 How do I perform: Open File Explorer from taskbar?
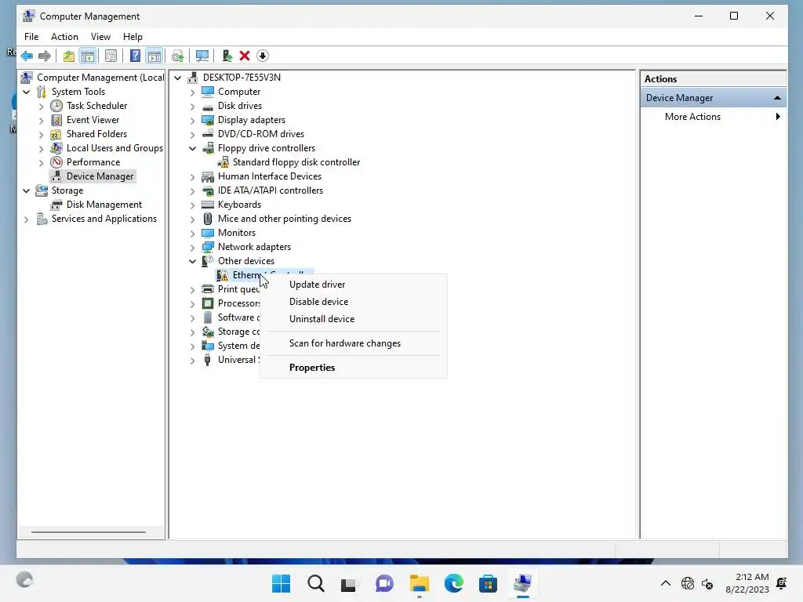click(x=420, y=583)
